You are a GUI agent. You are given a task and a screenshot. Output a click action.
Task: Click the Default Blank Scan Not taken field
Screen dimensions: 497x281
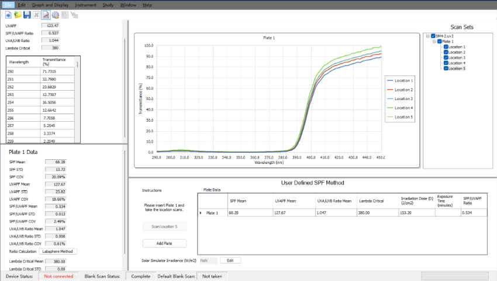pos(212,276)
